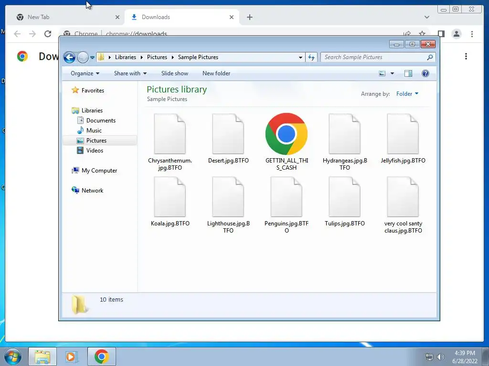Reload the Chrome page
This screenshot has width=489, height=366.
tap(48, 34)
